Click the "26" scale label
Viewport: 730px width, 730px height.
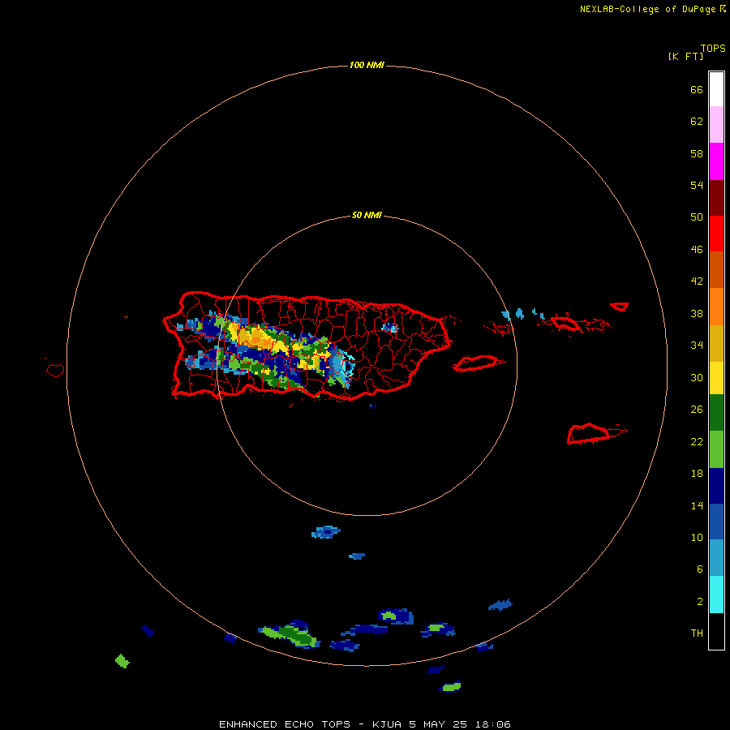click(x=697, y=410)
